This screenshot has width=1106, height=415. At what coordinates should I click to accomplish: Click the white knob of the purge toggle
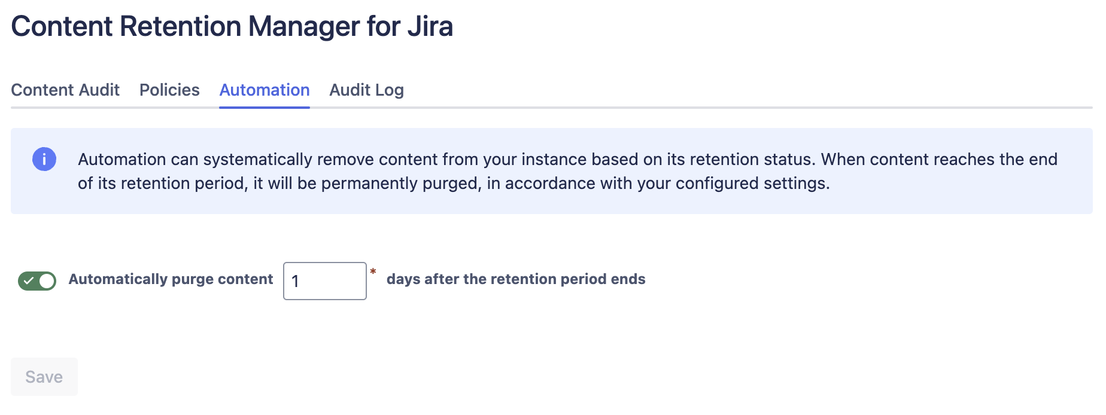click(x=47, y=280)
